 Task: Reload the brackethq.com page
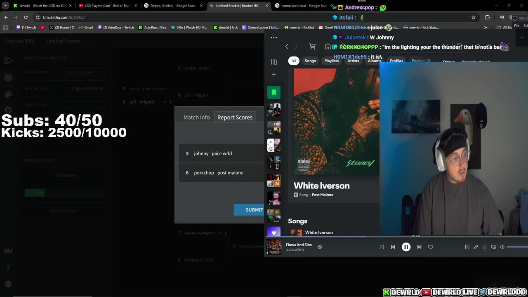coord(26,17)
